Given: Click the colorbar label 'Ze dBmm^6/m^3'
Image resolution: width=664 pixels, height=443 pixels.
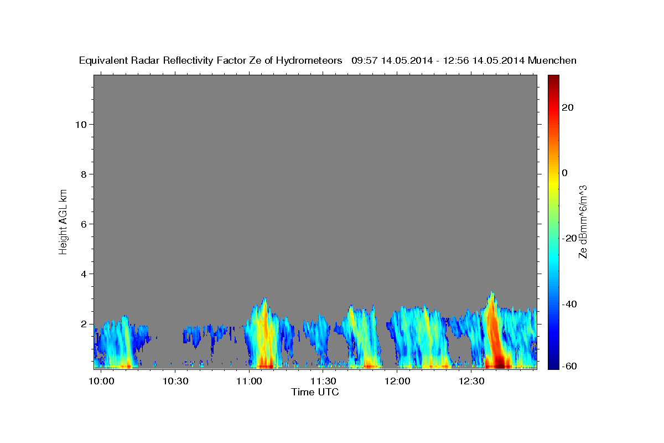Looking at the screenshot, I should [582, 221].
